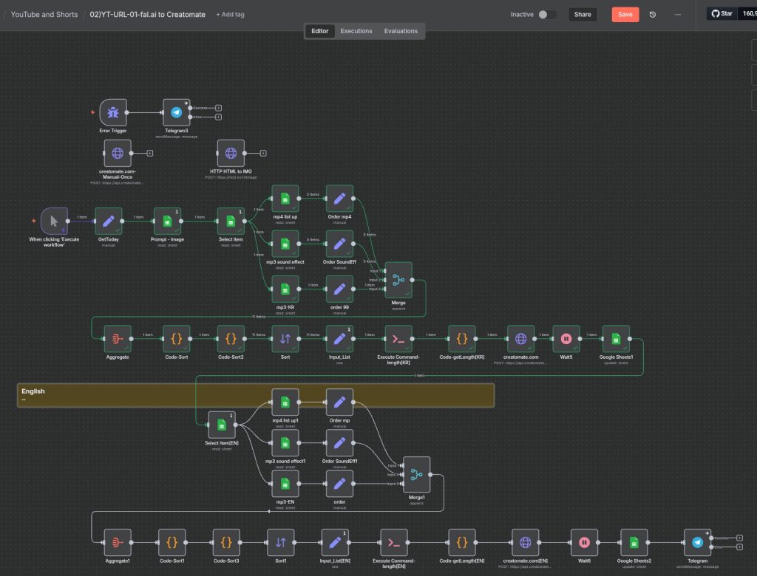Select the Wait5 node
The image size is (757, 576).
[x=566, y=339]
